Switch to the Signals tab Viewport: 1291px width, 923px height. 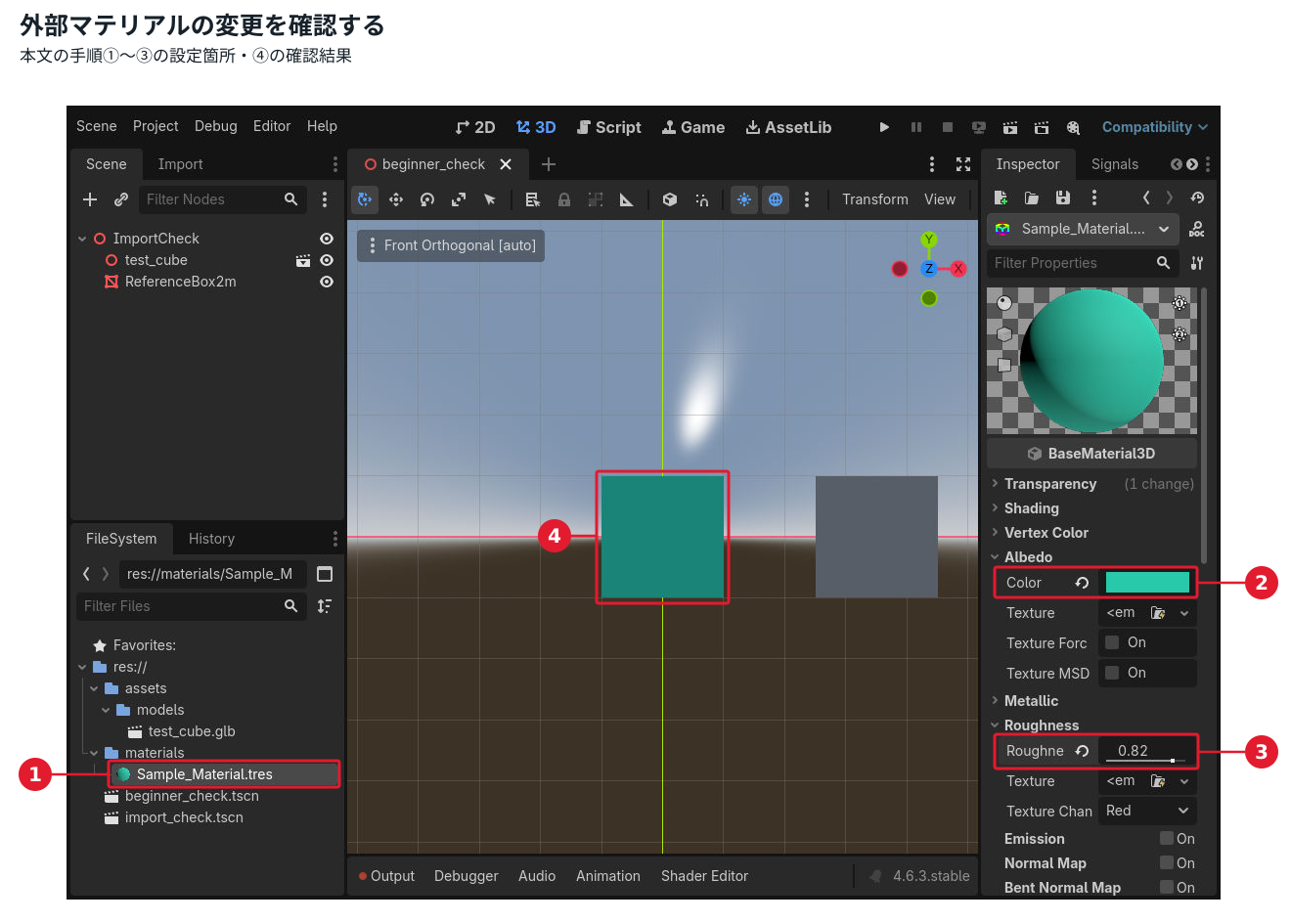pos(1115,164)
